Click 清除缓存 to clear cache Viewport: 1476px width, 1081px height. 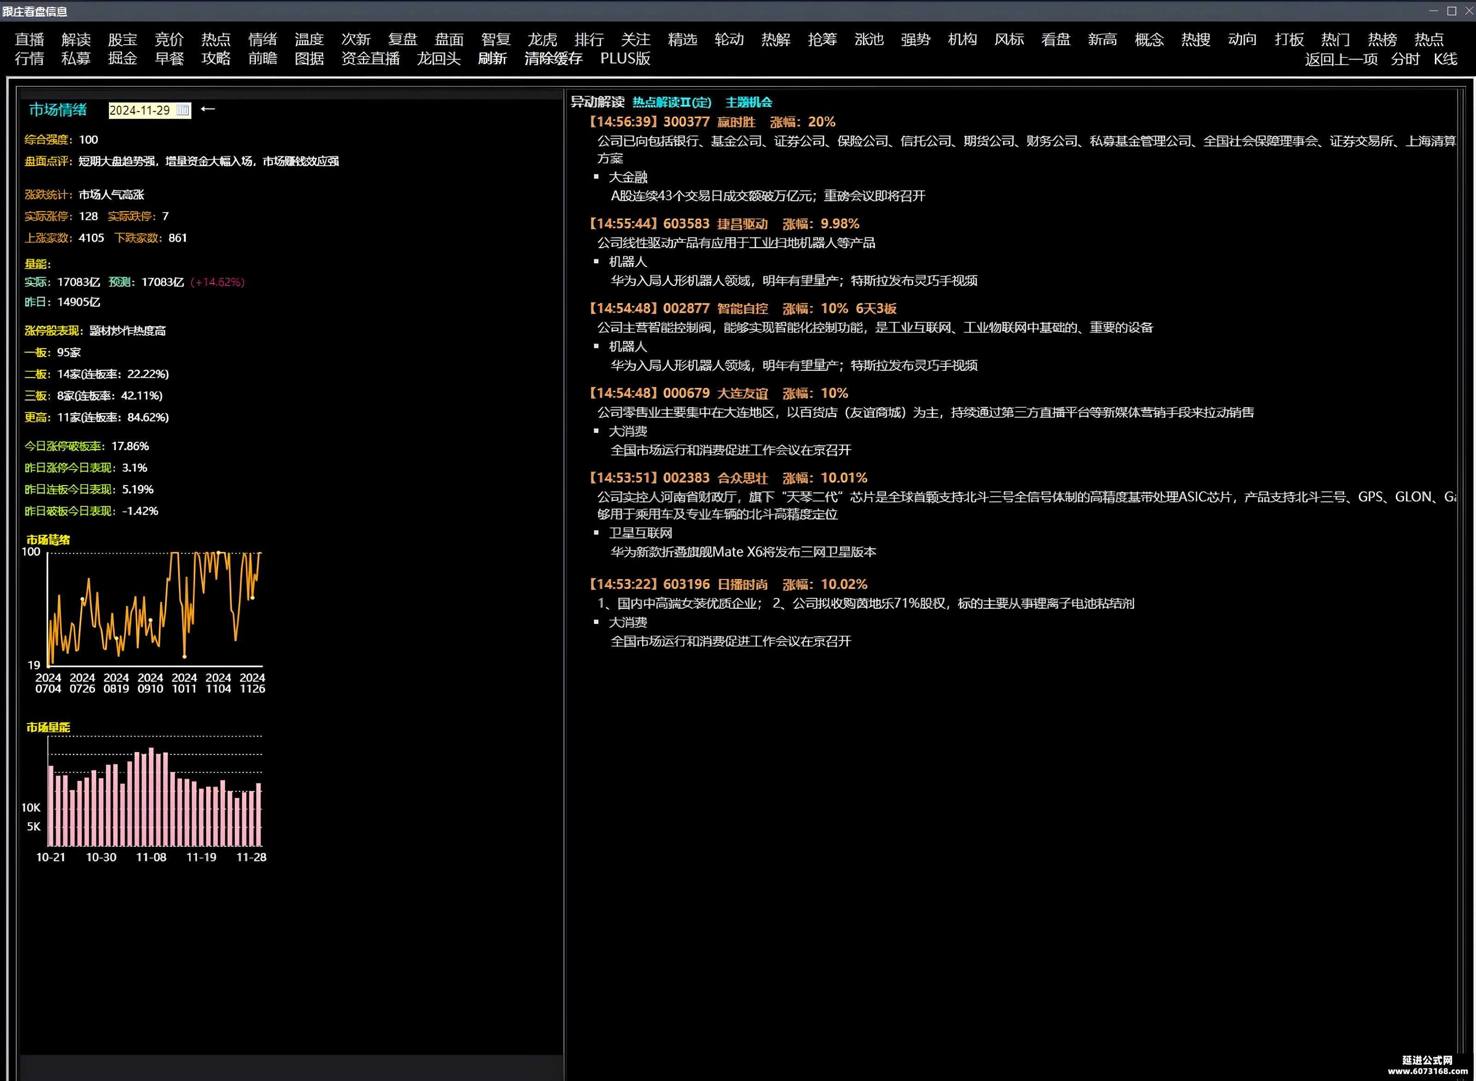[x=553, y=58]
